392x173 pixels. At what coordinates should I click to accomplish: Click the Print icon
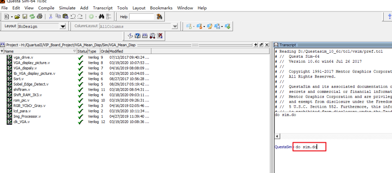(40, 17)
